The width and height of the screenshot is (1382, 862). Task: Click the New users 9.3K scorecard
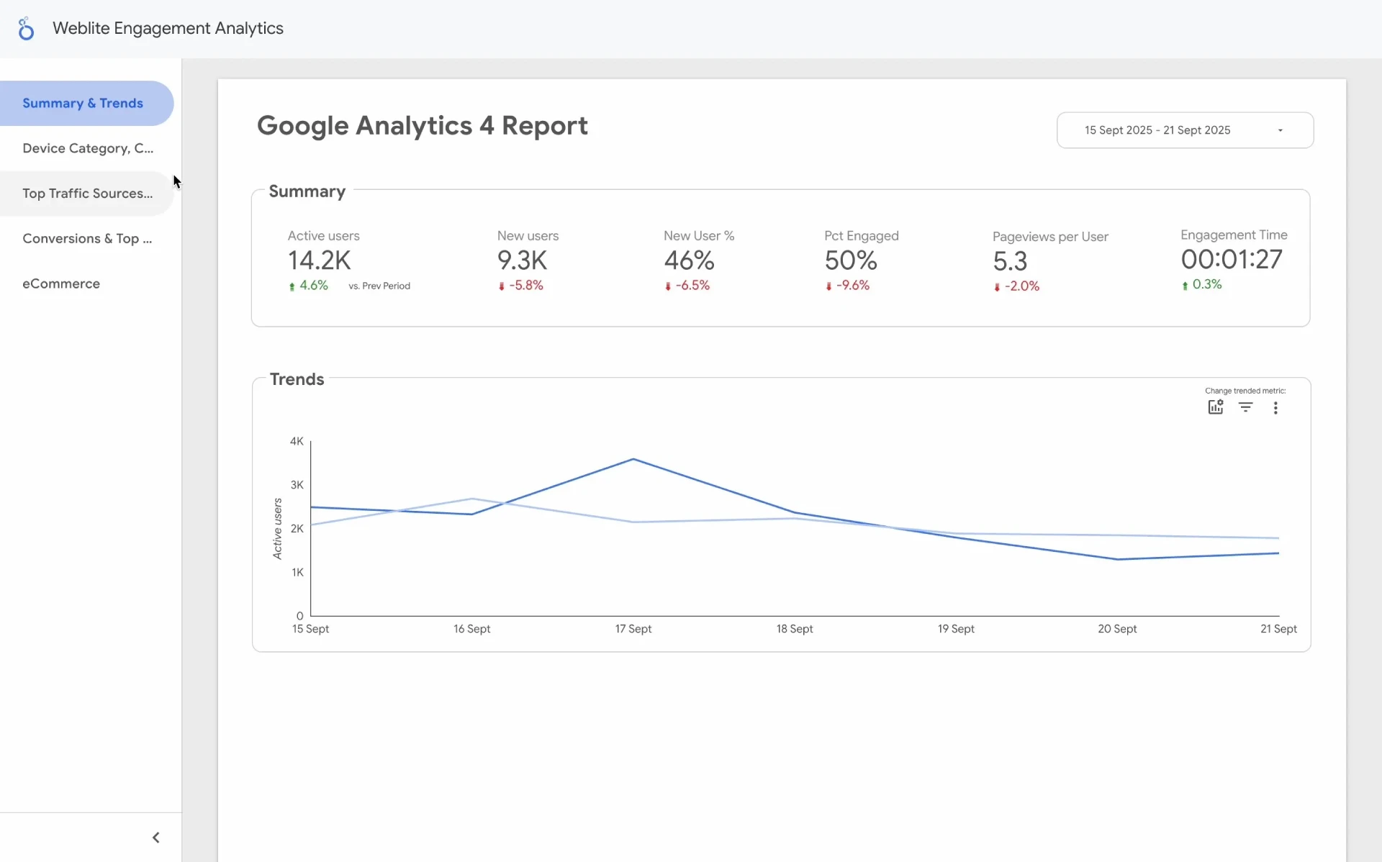point(523,260)
